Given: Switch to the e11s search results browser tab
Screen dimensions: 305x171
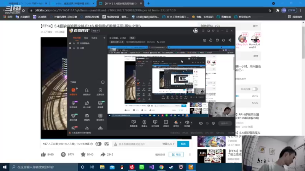Looking at the screenshot, I should [72, 3].
